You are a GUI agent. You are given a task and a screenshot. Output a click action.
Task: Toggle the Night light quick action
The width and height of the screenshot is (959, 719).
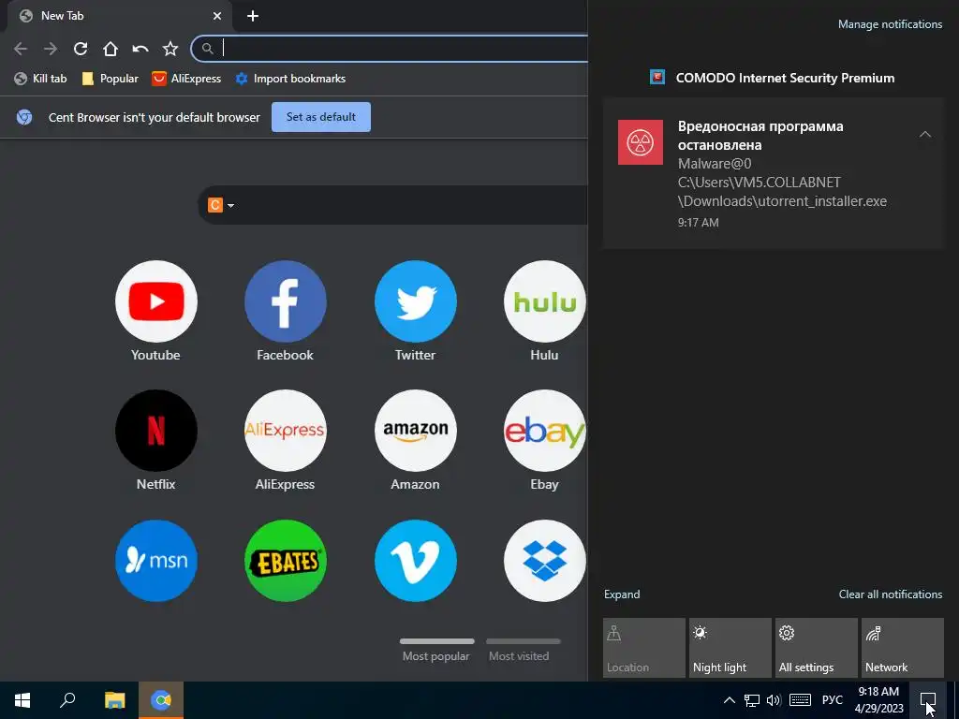pyautogui.click(x=730, y=648)
